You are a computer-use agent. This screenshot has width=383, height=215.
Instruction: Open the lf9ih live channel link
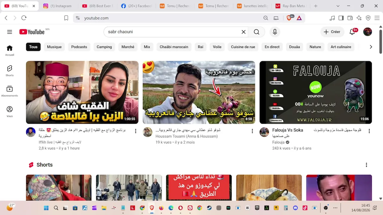[x=60, y=142]
